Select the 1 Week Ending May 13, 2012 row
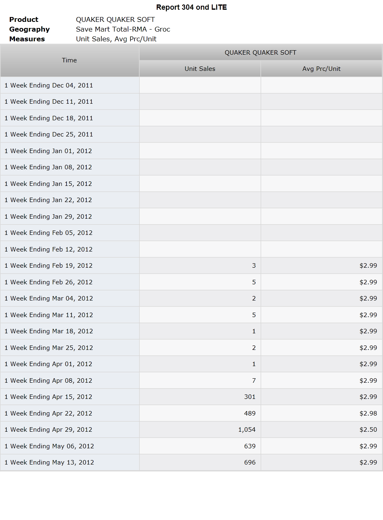 pos(191,462)
